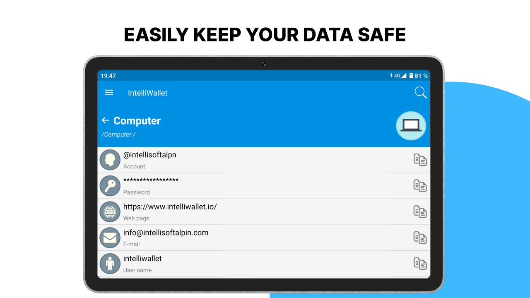
Task: Go back using the arrow beside Computer
Action: [x=106, y=120]
